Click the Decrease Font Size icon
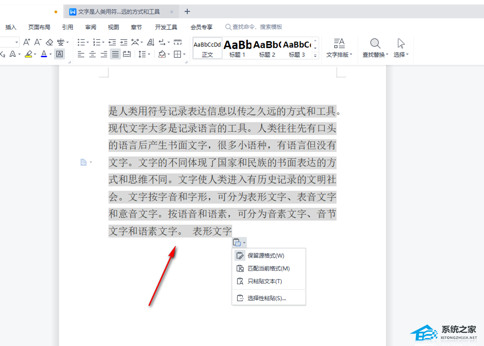Screen dimensions: 484x346 (x=38, y=42)
